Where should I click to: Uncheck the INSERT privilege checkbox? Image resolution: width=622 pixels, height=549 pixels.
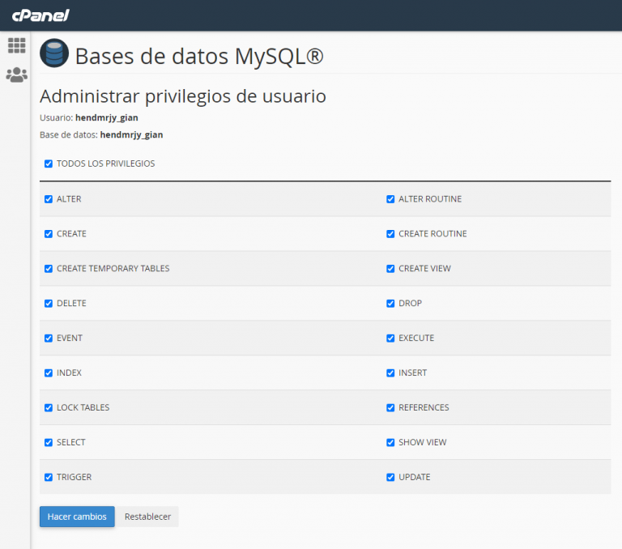point(390,373)
